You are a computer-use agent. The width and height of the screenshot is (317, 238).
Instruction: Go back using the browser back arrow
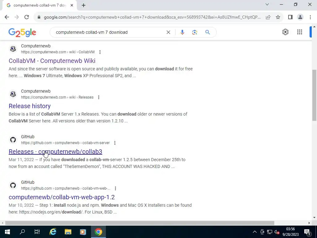point(7,17)
